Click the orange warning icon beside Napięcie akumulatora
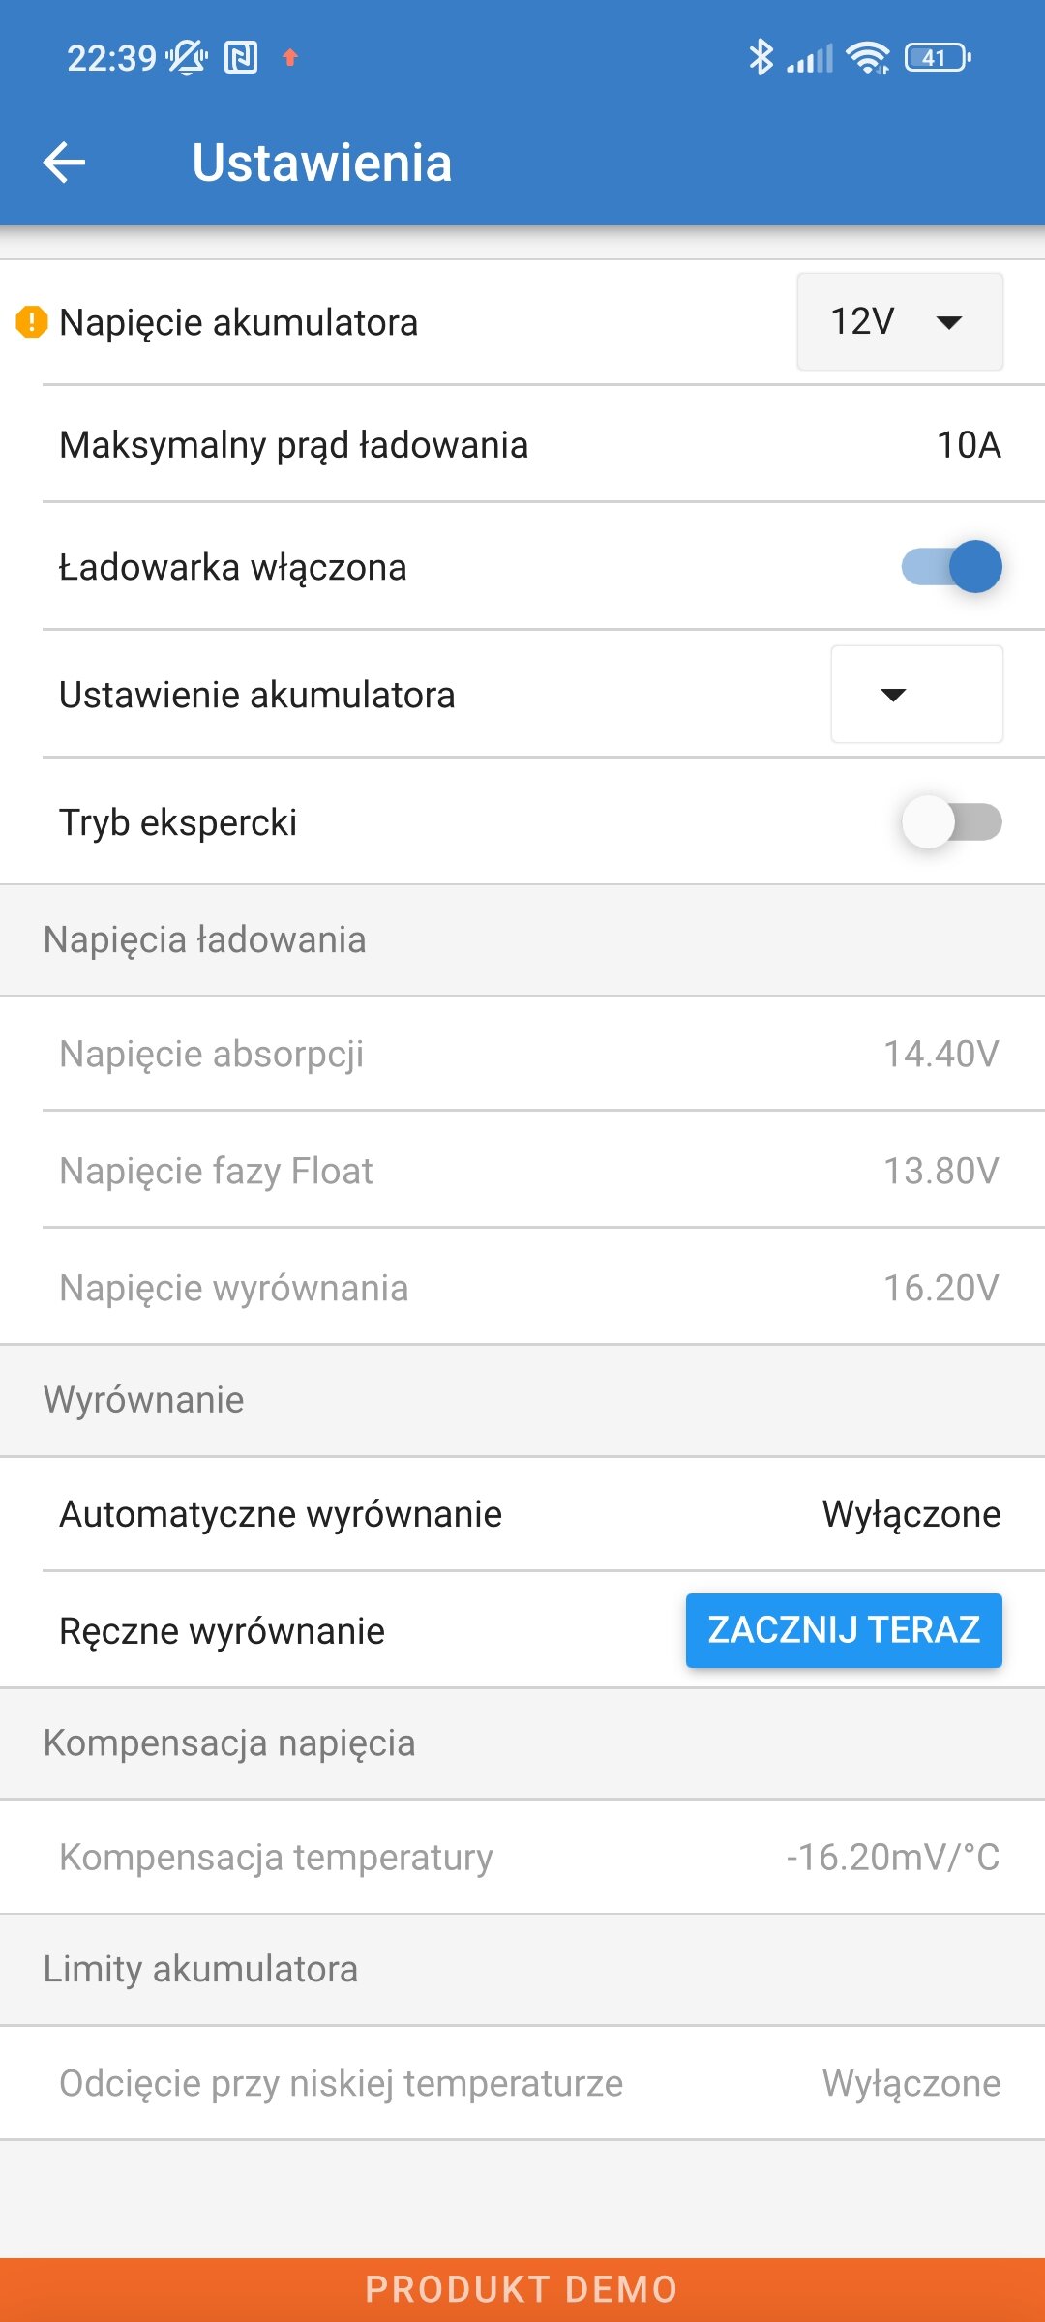The width and height of the screenshot is (1045, 2322). (x=32, y=322)
